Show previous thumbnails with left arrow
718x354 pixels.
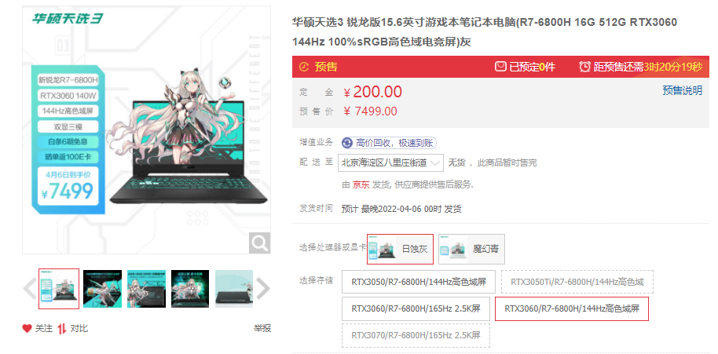[30, 289]
